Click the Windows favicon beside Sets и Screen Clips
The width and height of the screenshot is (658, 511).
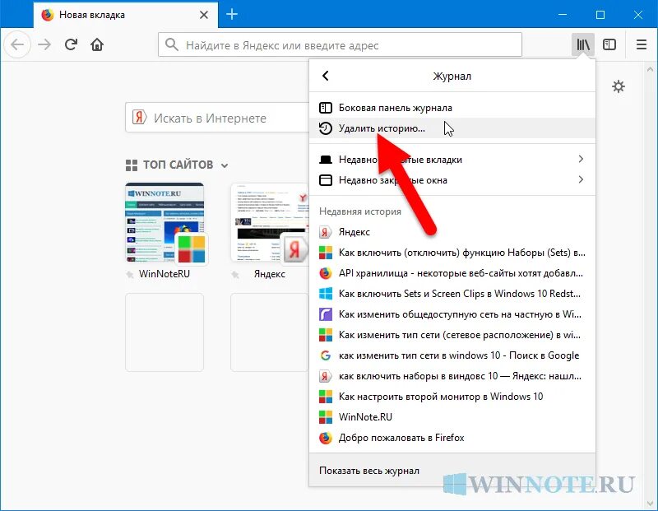pos(326,294)
